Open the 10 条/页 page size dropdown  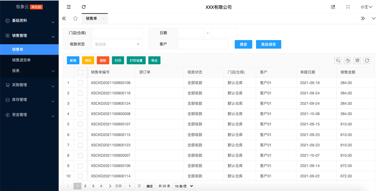pyautogui.click(x=183, y=186)
